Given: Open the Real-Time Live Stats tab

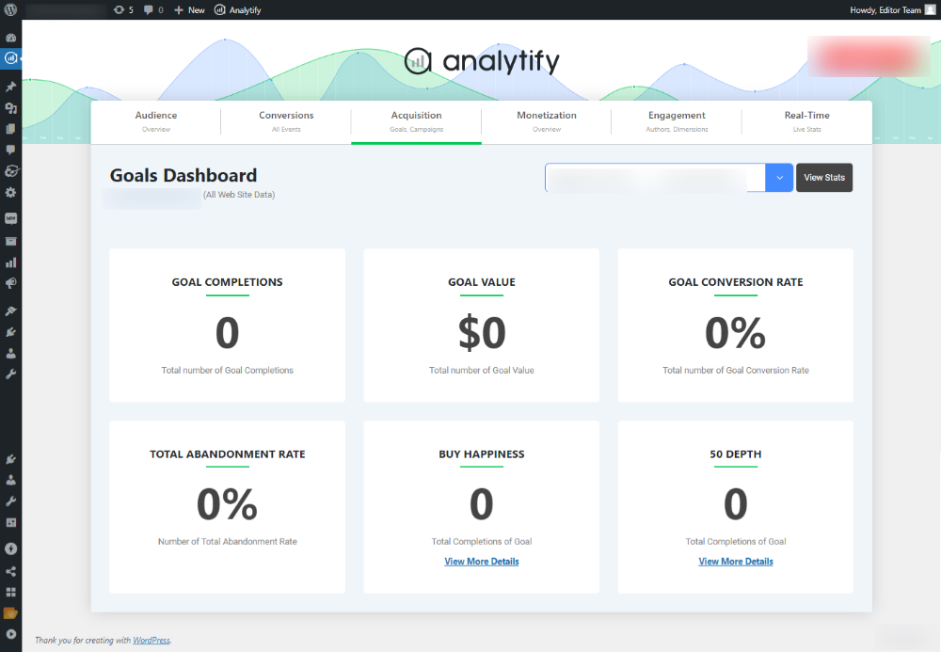Looking at the screenshot, I should [x=807, y=121].
